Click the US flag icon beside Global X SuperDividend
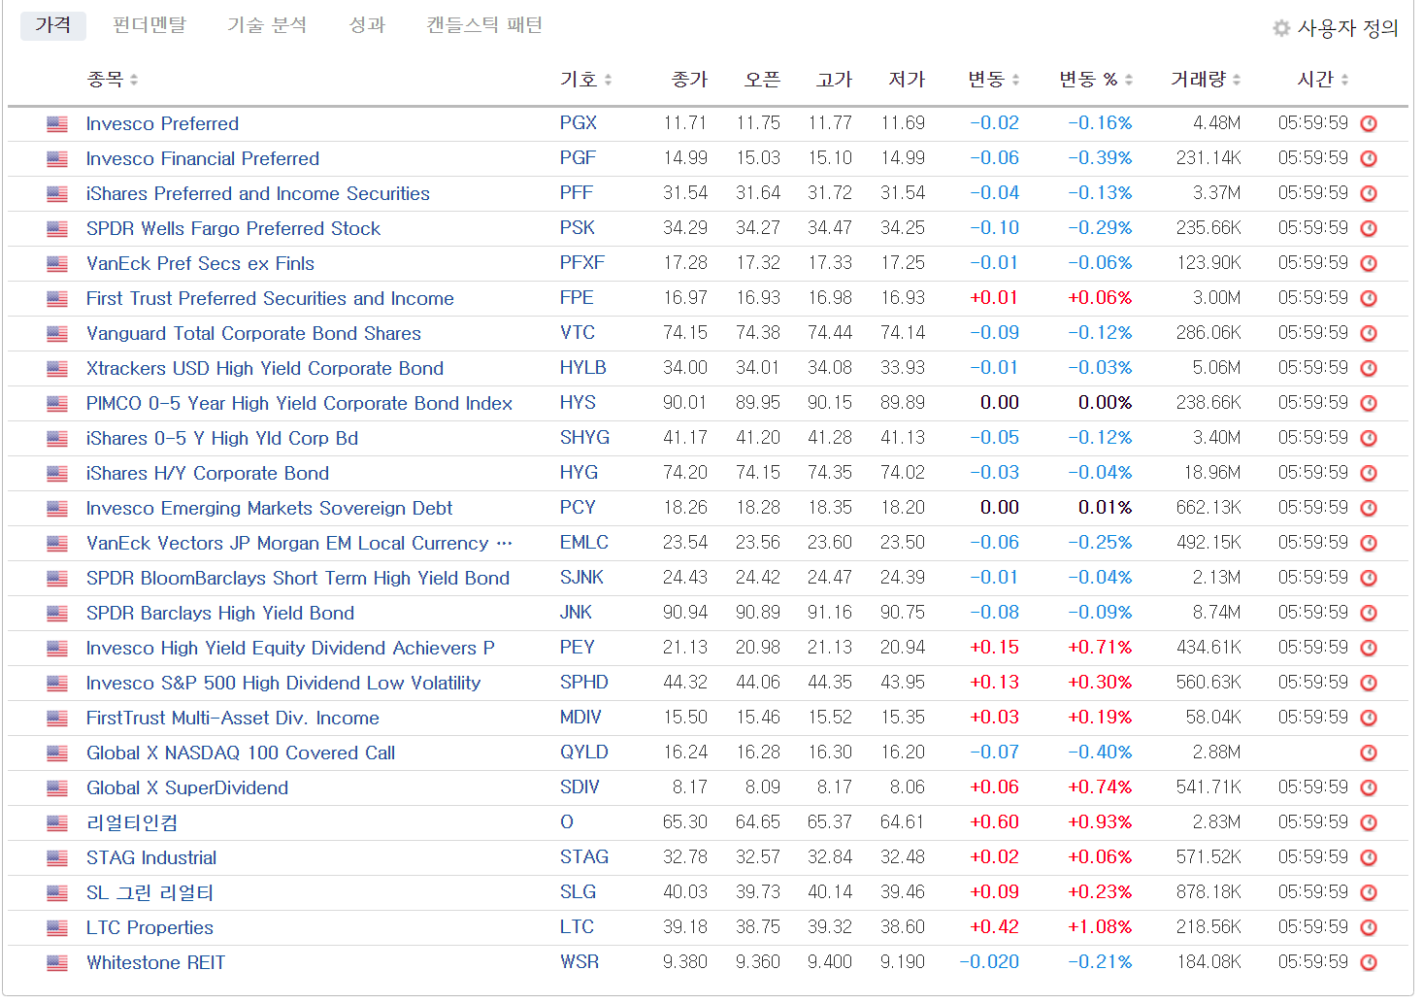This screenshot has width=1423, height=1004. (57, 788)
